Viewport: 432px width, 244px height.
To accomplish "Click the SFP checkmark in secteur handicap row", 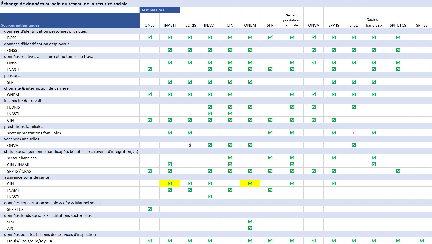I will 270,158.
